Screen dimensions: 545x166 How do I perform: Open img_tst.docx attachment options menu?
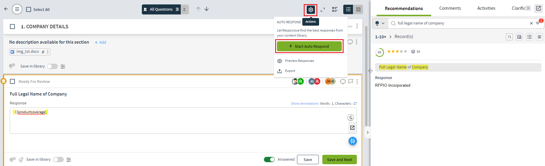click(48, 52)
